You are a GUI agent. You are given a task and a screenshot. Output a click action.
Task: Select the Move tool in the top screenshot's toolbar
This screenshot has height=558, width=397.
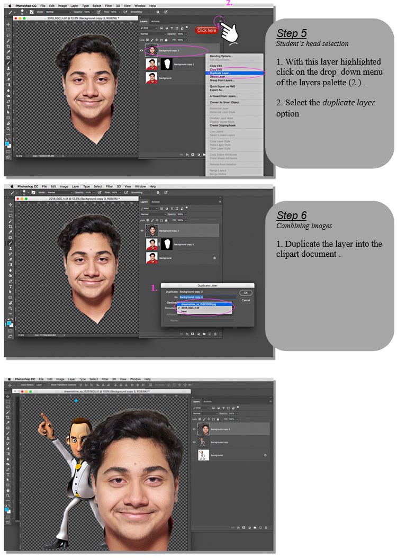tap(8, 24)
